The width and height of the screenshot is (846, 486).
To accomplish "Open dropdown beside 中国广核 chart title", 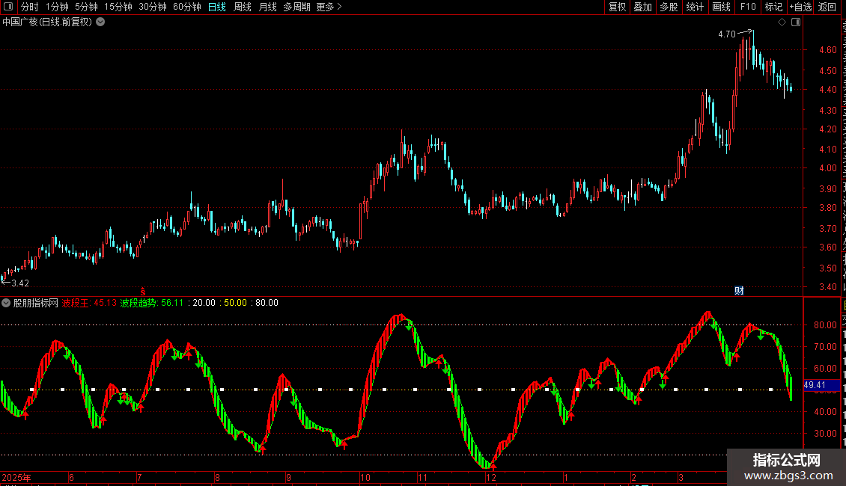I will [x=100, y=22].
